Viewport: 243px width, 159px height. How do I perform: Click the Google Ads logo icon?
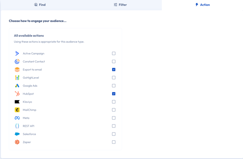point(17,86)
